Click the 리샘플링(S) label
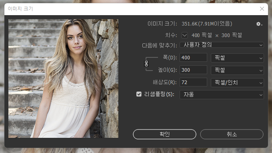The image size is (272, 153). pos(159,94)
